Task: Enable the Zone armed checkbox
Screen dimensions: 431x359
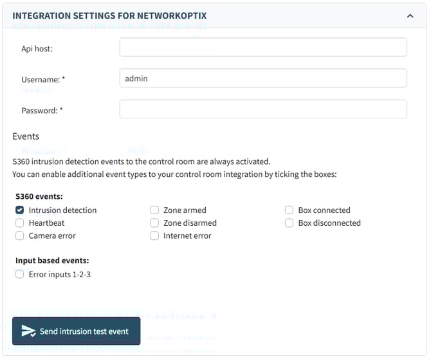Action: pyautogui.click(x=154, y=210)
